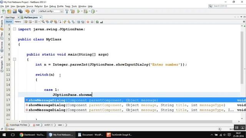Click the Redo toolbar icon
Viewport: 246px width, 138px height.
tap(33, 11)
